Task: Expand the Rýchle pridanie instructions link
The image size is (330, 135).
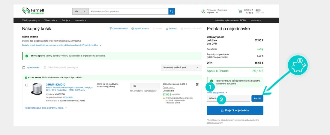Action: pyautogui.click(x=62, y=45)
